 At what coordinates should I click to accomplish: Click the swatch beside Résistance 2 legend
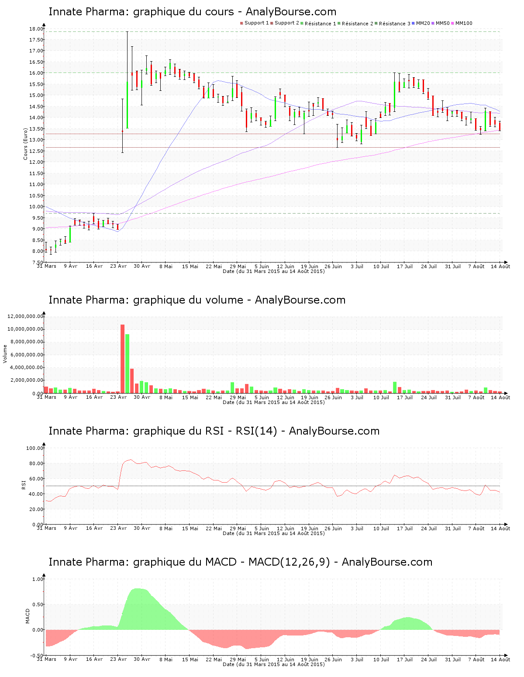(x=339, y=23)
